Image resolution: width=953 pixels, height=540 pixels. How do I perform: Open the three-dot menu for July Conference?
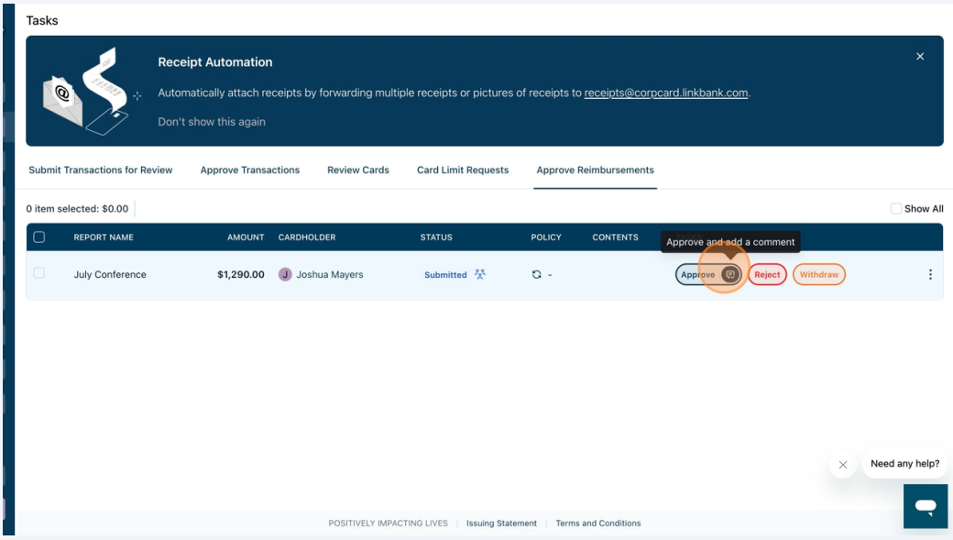tap(930, 274)
